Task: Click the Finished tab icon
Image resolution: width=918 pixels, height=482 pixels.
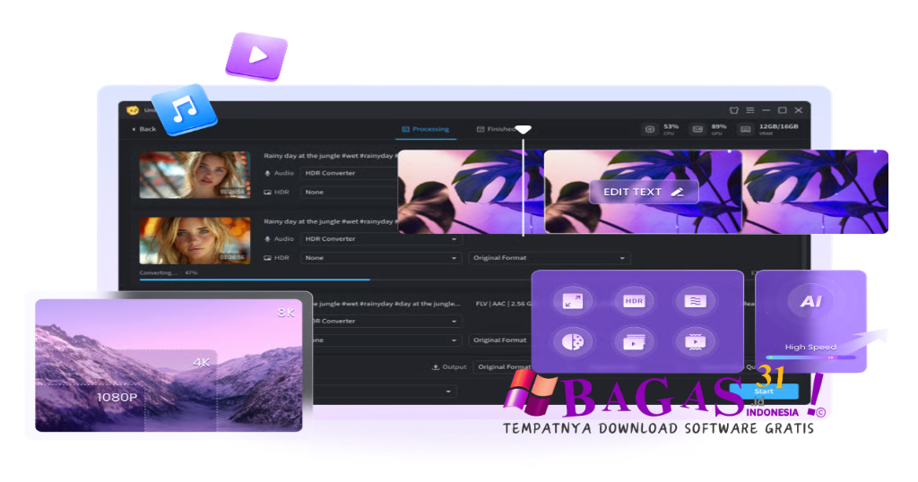Action: pyautogui.click(x=481, y=129)
